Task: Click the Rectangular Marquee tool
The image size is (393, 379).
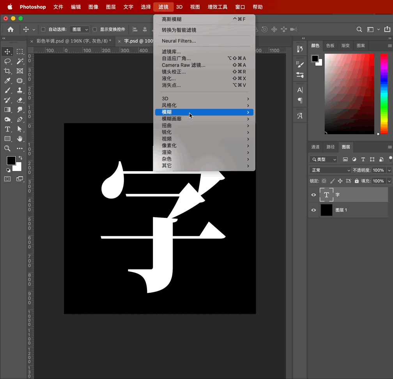Action: click(x=20, y=51)
